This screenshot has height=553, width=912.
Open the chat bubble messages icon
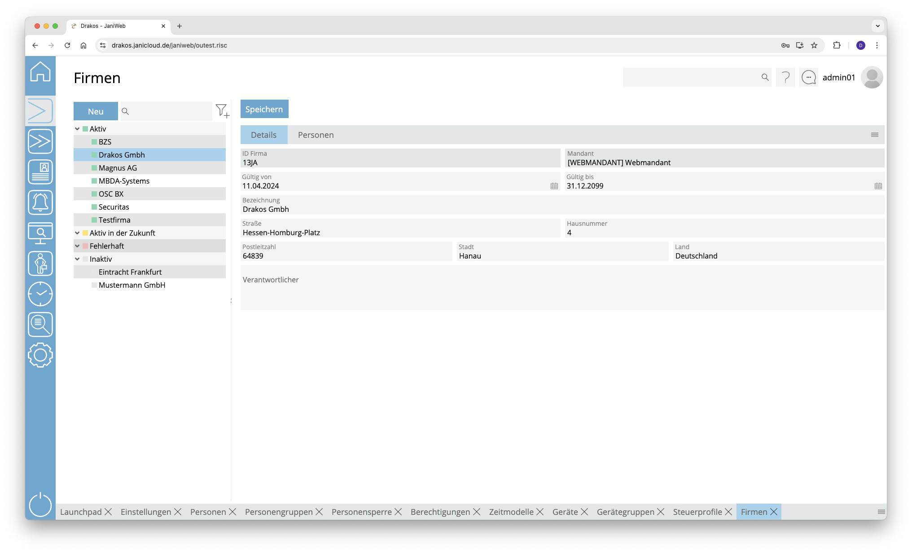tap(809, 78)
